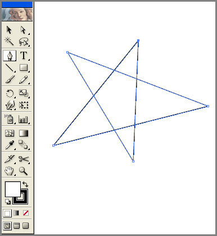This screenshot has height=236, width=217.
Task: Select the Free Transform tool
Action: pyautogui.click(x=24, y=105)
